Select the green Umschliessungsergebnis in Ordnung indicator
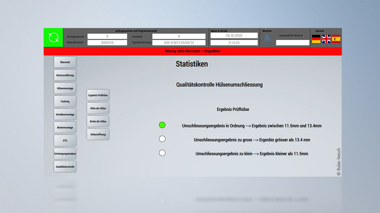 162,125
